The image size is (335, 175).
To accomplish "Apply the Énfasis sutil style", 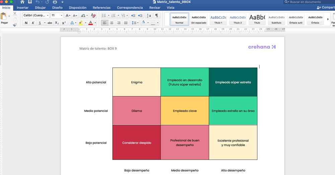I will click(x=296, y=19).
